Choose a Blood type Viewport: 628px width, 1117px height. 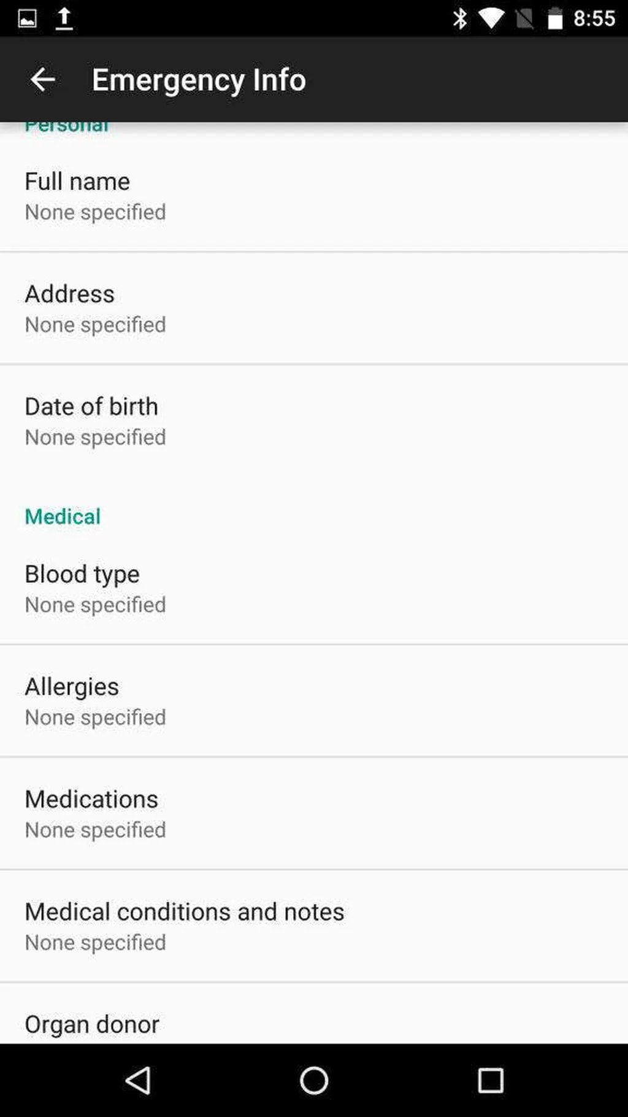pos(314,589)
